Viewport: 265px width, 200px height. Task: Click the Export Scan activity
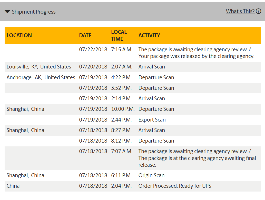[152, 120]
